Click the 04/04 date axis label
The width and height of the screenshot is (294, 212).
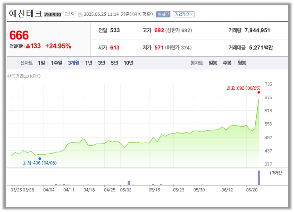[49, 190]
